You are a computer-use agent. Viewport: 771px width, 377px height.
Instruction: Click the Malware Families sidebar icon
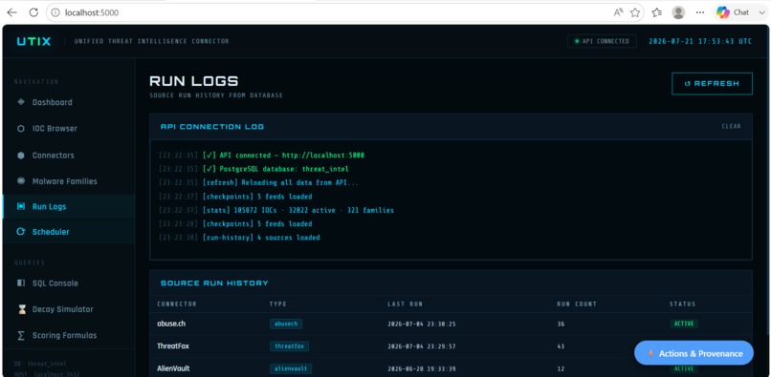[21, 181]
